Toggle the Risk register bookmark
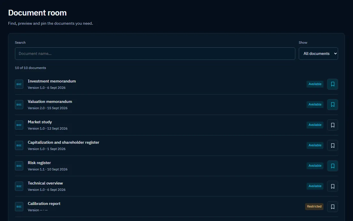 click(332, 166)
